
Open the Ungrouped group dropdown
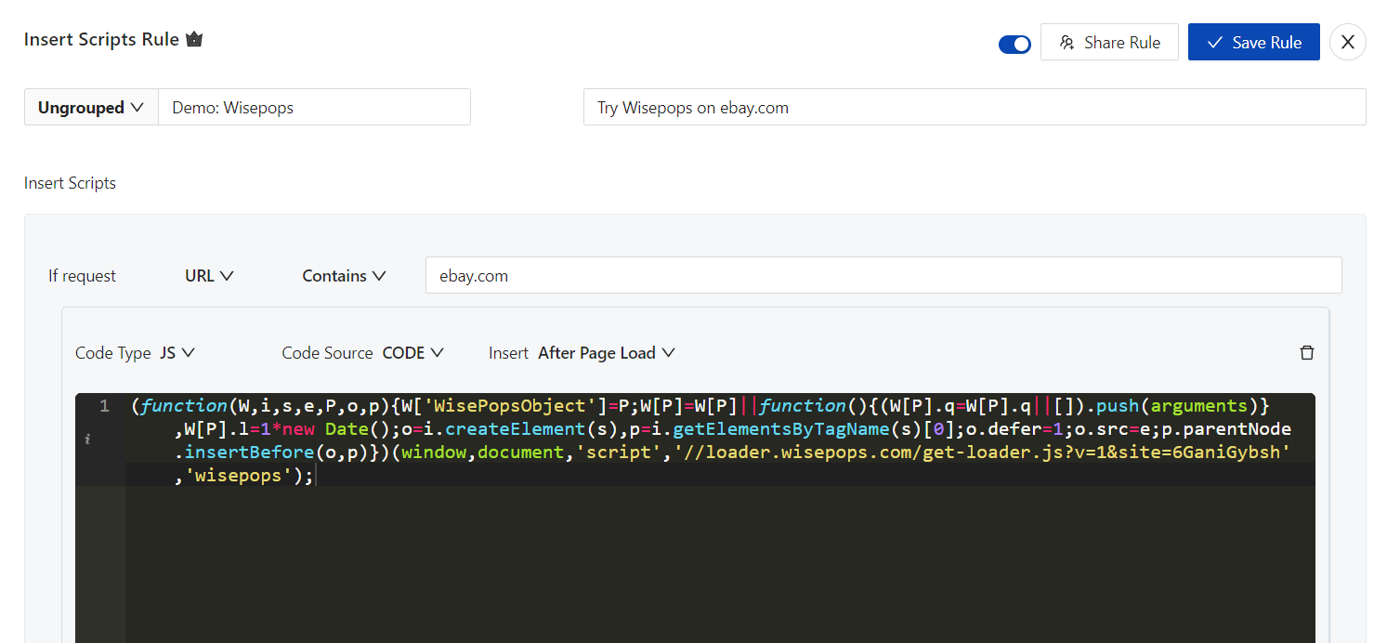tap(91, 107)
